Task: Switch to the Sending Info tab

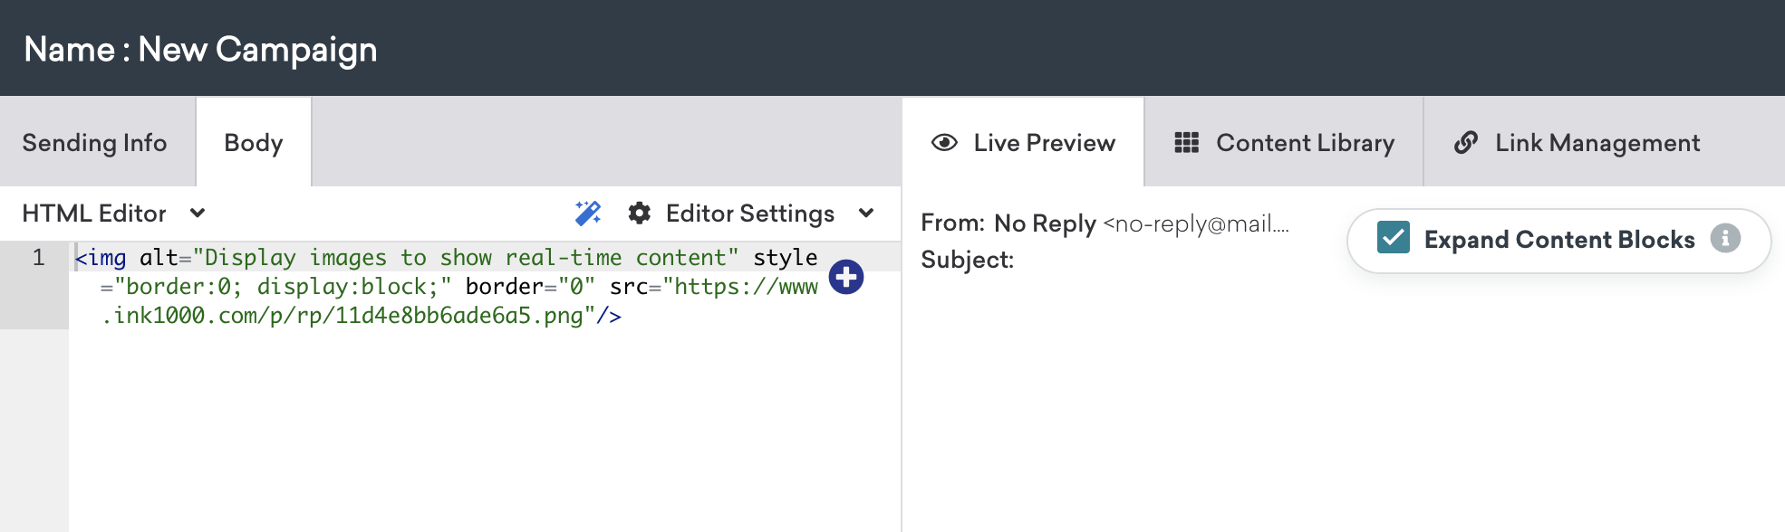Action: pyautogui.click(x=95, y=143)
